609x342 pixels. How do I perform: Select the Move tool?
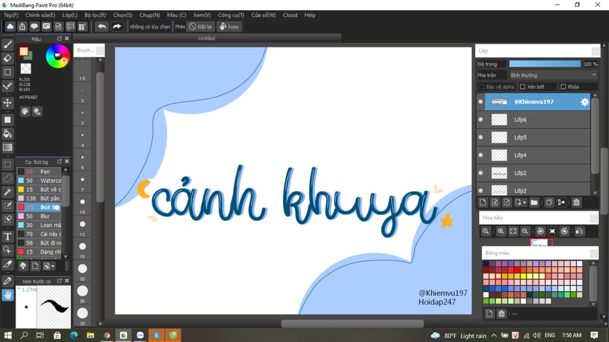click(x=7, y=103)
